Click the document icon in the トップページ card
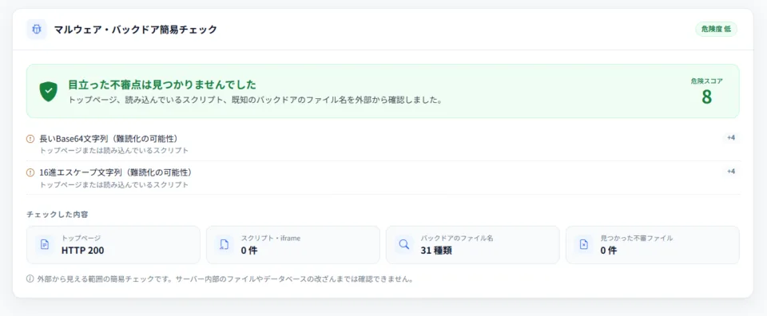The height and width of the screenshot is (316, 767). [x=45, y=245]
